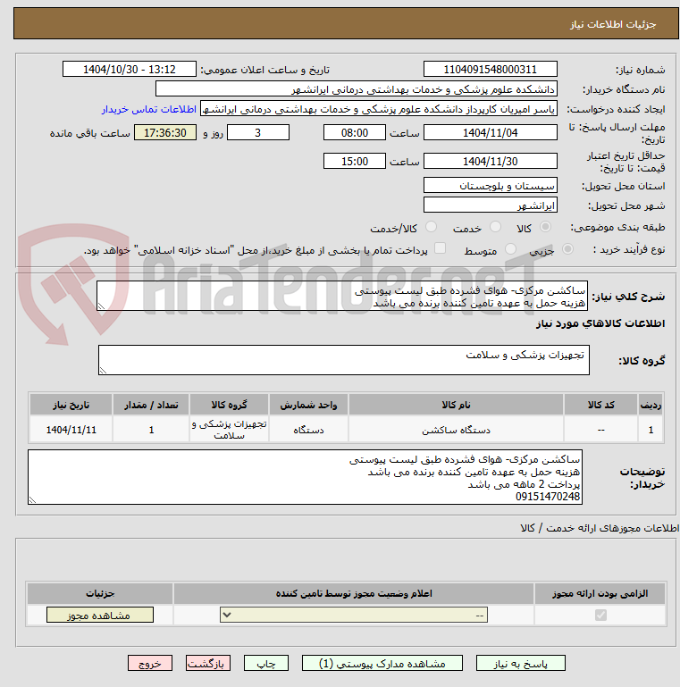The width and height of the screenshot is (680, 687).
Task: Click the واحد شمارش column header
Action: tap(308, 405)
